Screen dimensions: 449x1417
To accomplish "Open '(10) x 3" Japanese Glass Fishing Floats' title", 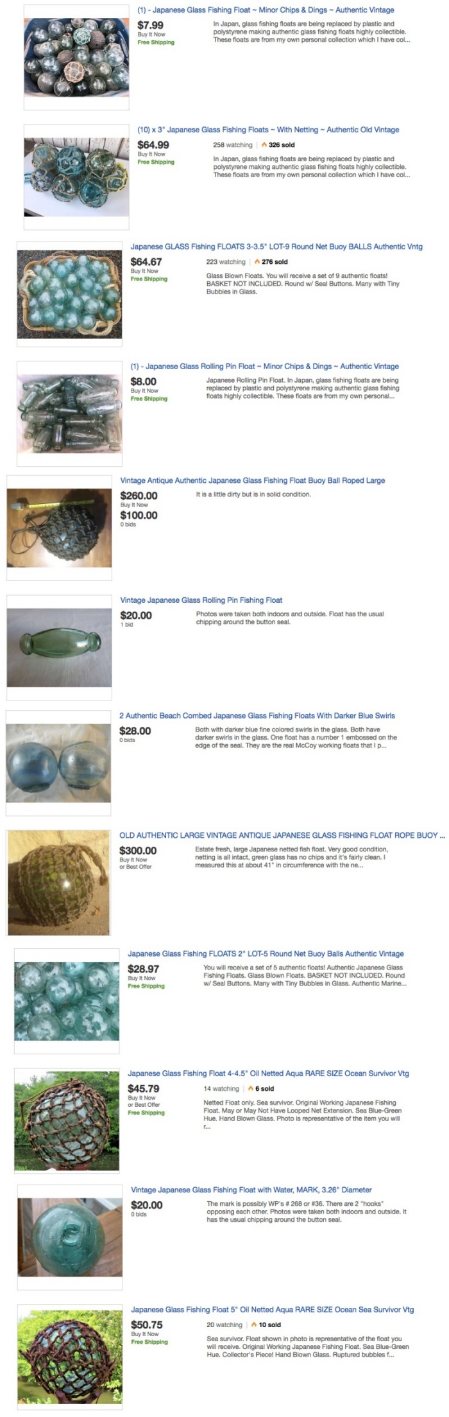I will coord(268,130).
